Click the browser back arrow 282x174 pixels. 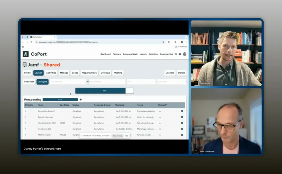(x=23, y=42)
